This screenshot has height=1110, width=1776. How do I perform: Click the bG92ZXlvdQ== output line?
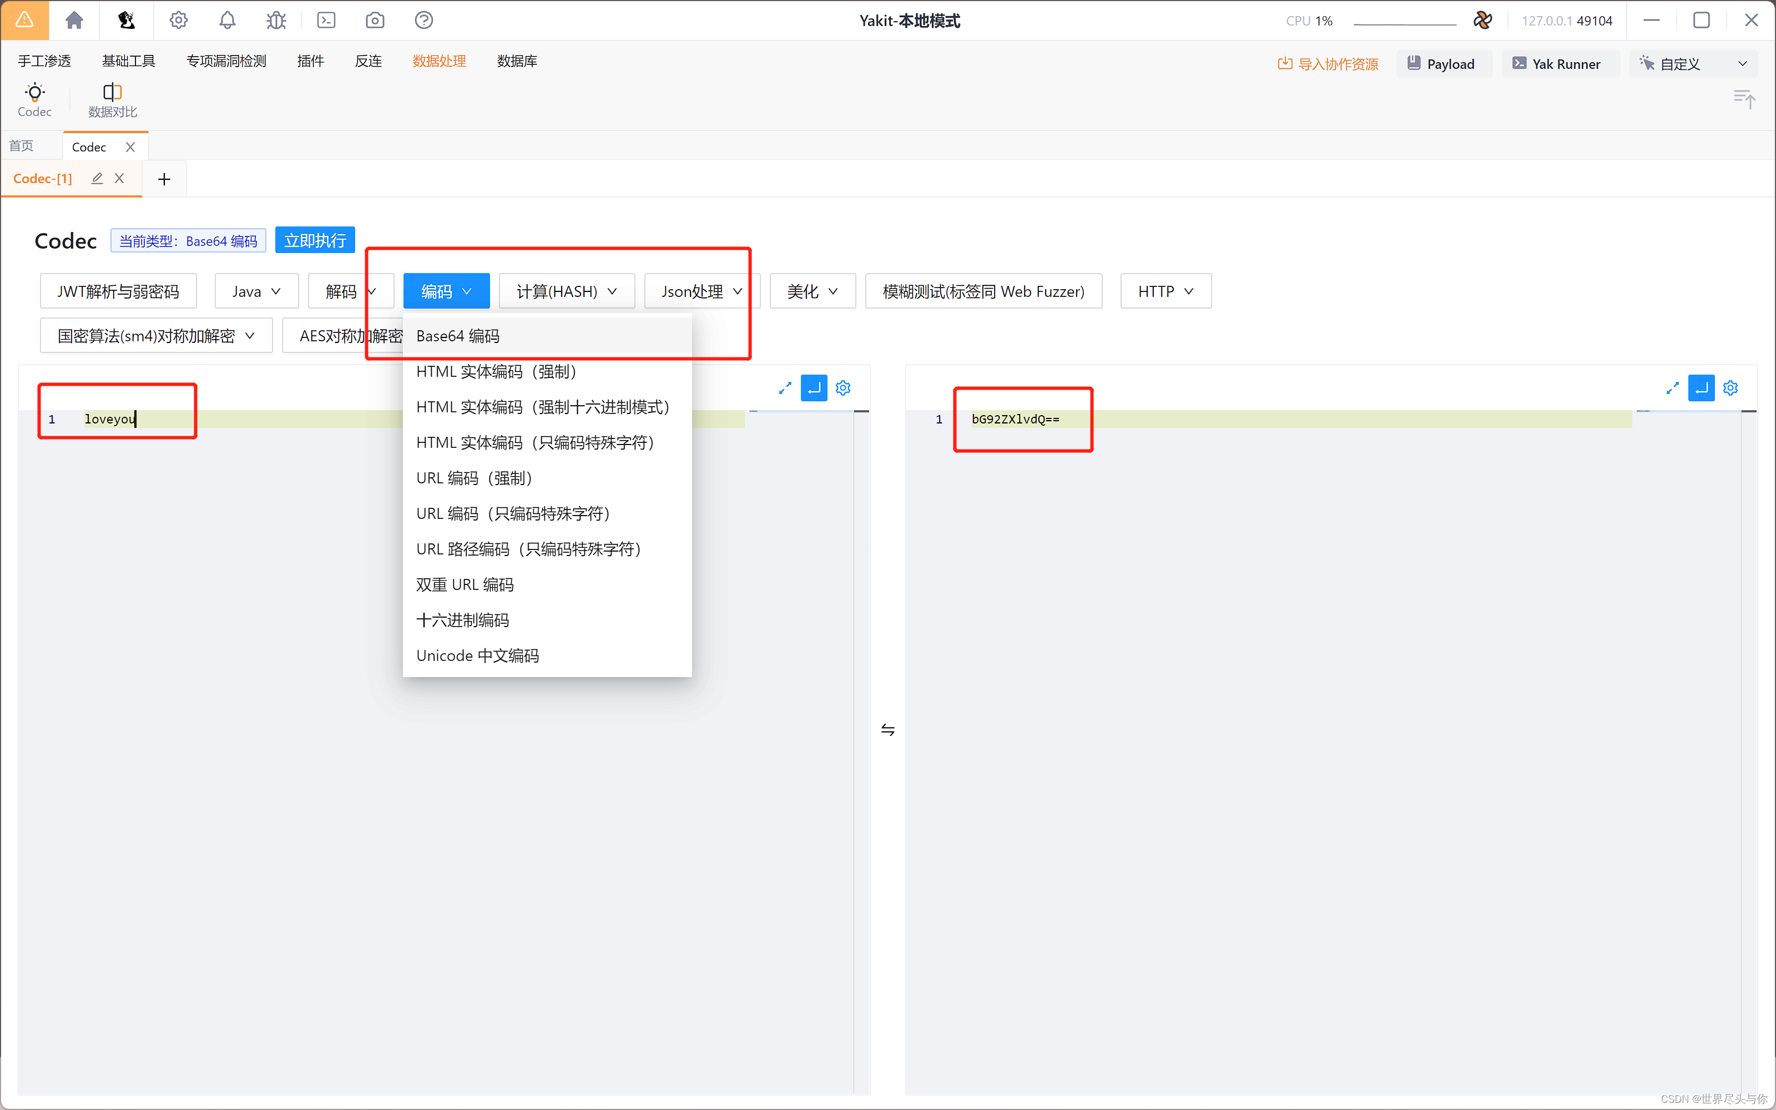pos(1300,419)
